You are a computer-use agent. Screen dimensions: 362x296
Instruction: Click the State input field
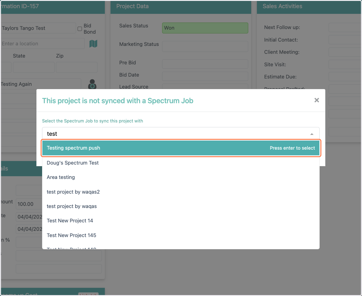pyautogui.click(x=34, y=67)
